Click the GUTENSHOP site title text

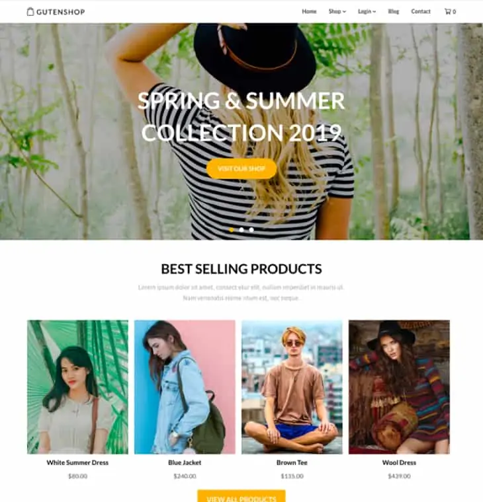click(61, 12)
